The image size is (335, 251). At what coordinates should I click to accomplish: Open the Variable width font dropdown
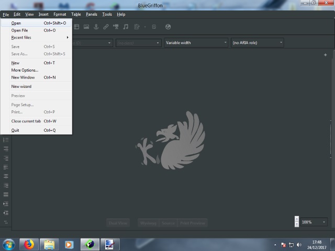(x=196, y=43)
